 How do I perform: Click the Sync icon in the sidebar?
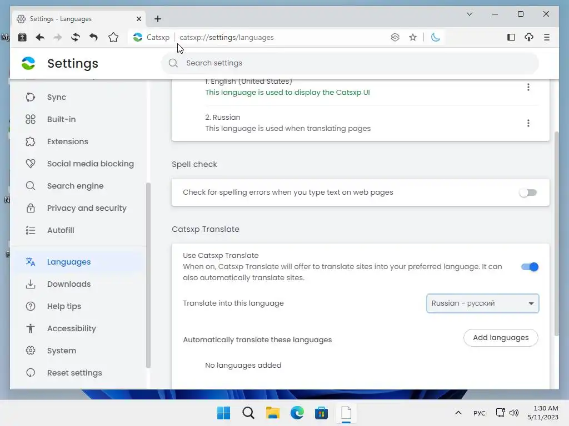tap(31, 97)
